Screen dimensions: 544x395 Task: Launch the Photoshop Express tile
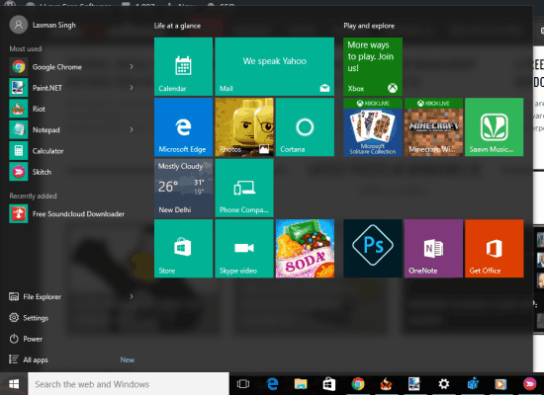373,249
